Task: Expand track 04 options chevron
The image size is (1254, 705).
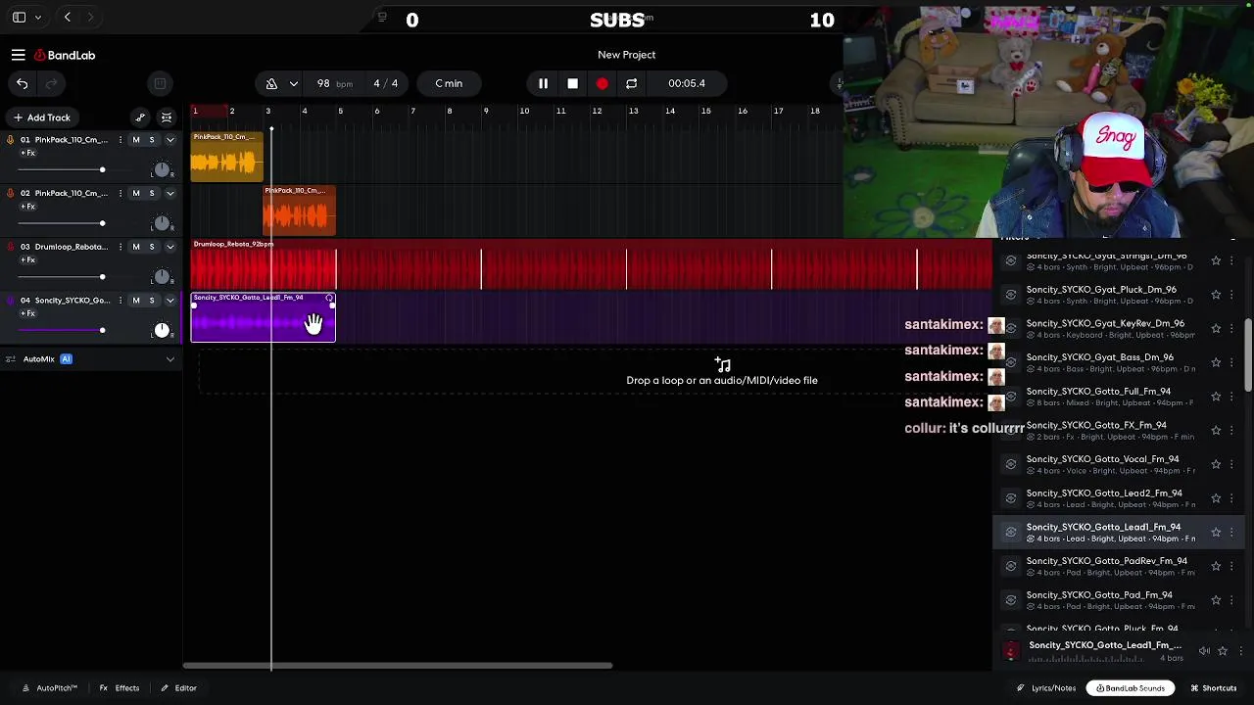Action: coord(169,300)
